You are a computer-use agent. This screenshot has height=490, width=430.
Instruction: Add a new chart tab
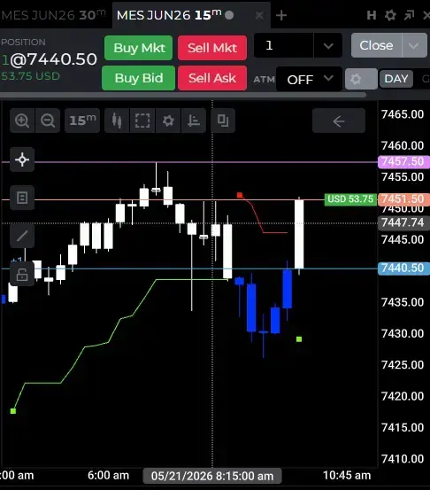coord(281,15)
